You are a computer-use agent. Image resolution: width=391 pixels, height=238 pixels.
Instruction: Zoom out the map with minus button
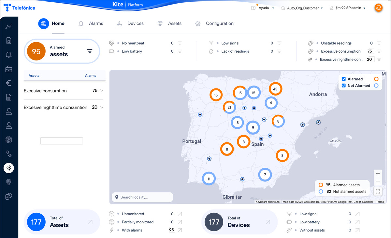coord(378,181)
